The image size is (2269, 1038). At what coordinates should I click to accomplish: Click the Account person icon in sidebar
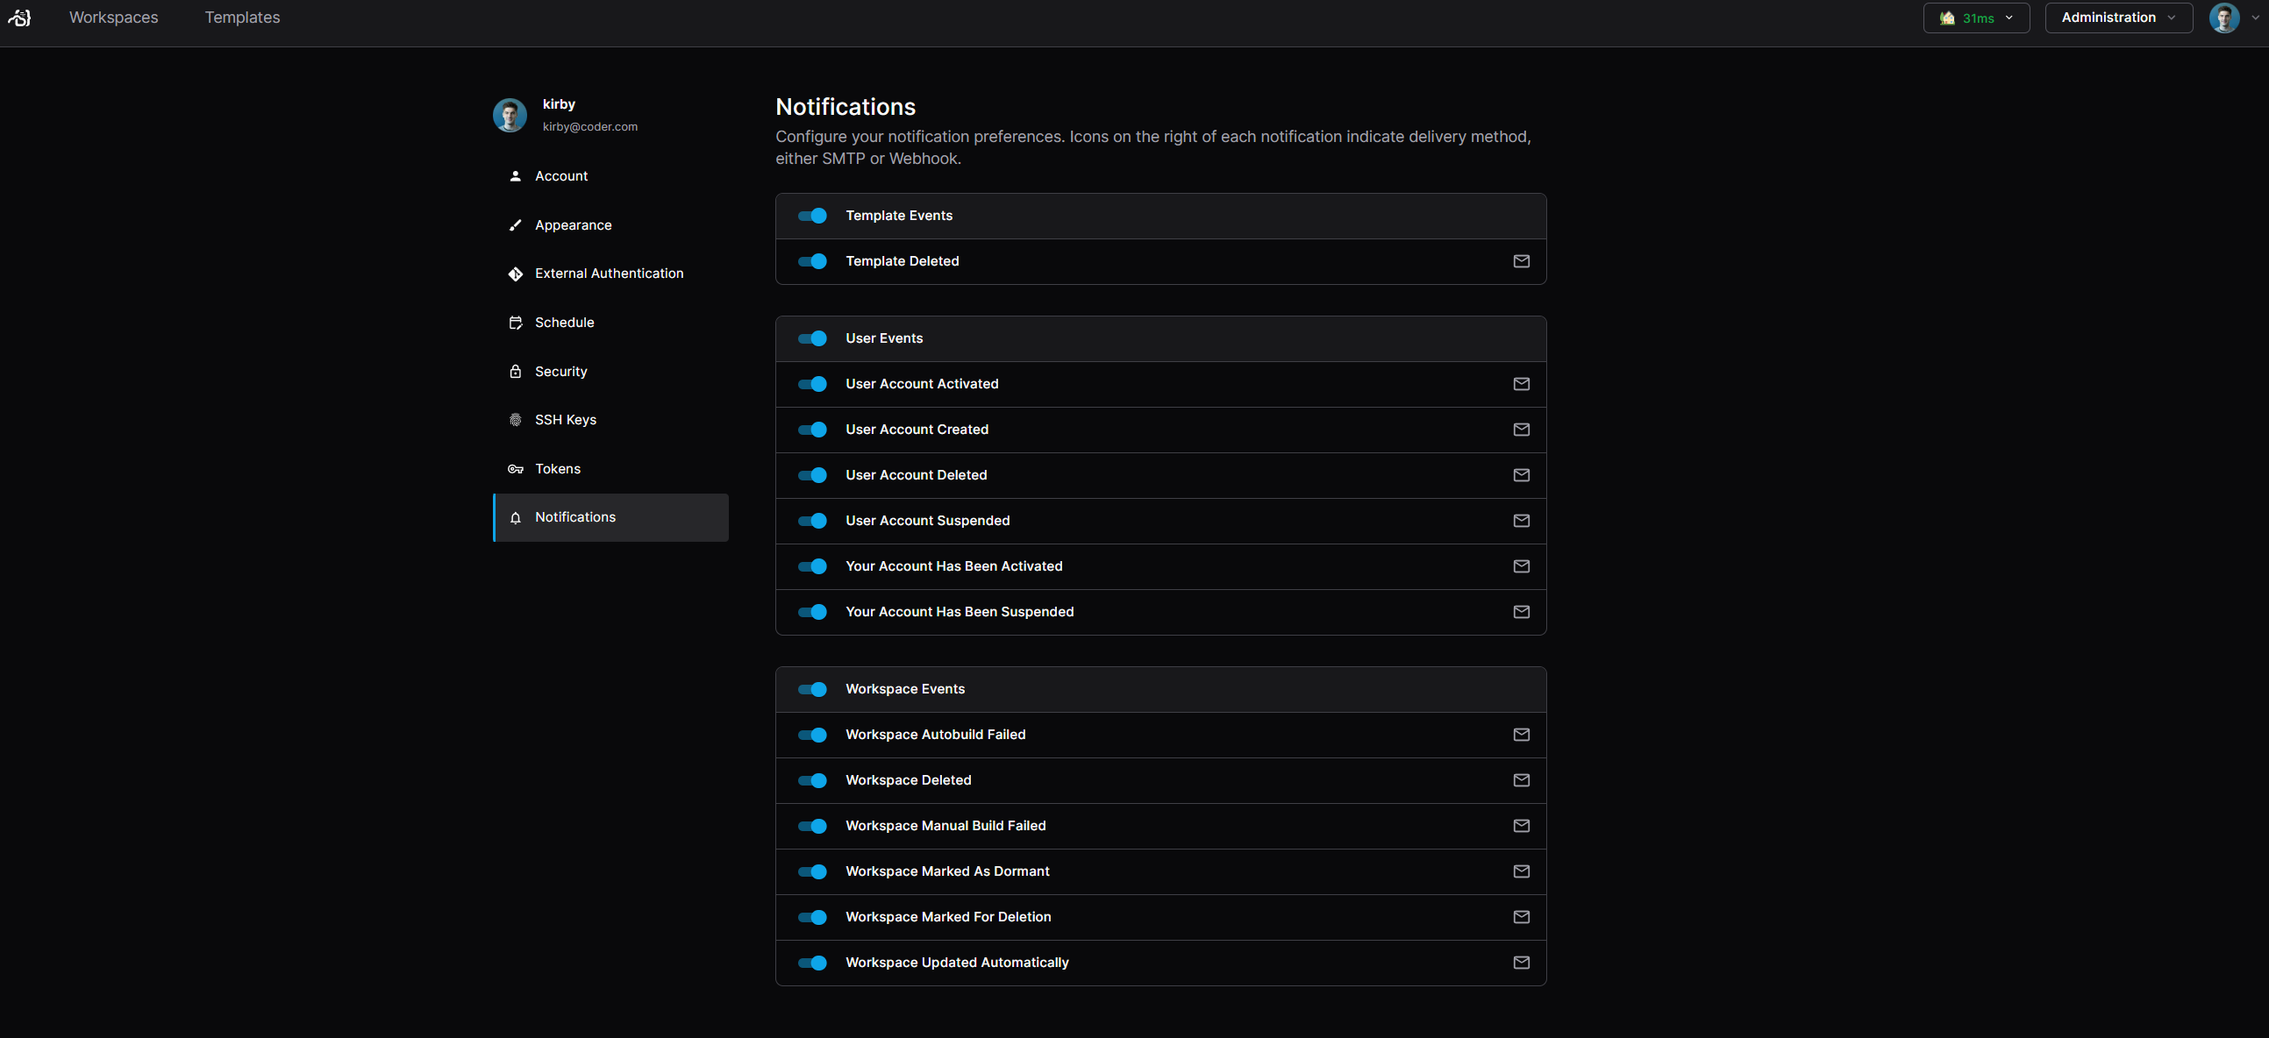[515, 176]
